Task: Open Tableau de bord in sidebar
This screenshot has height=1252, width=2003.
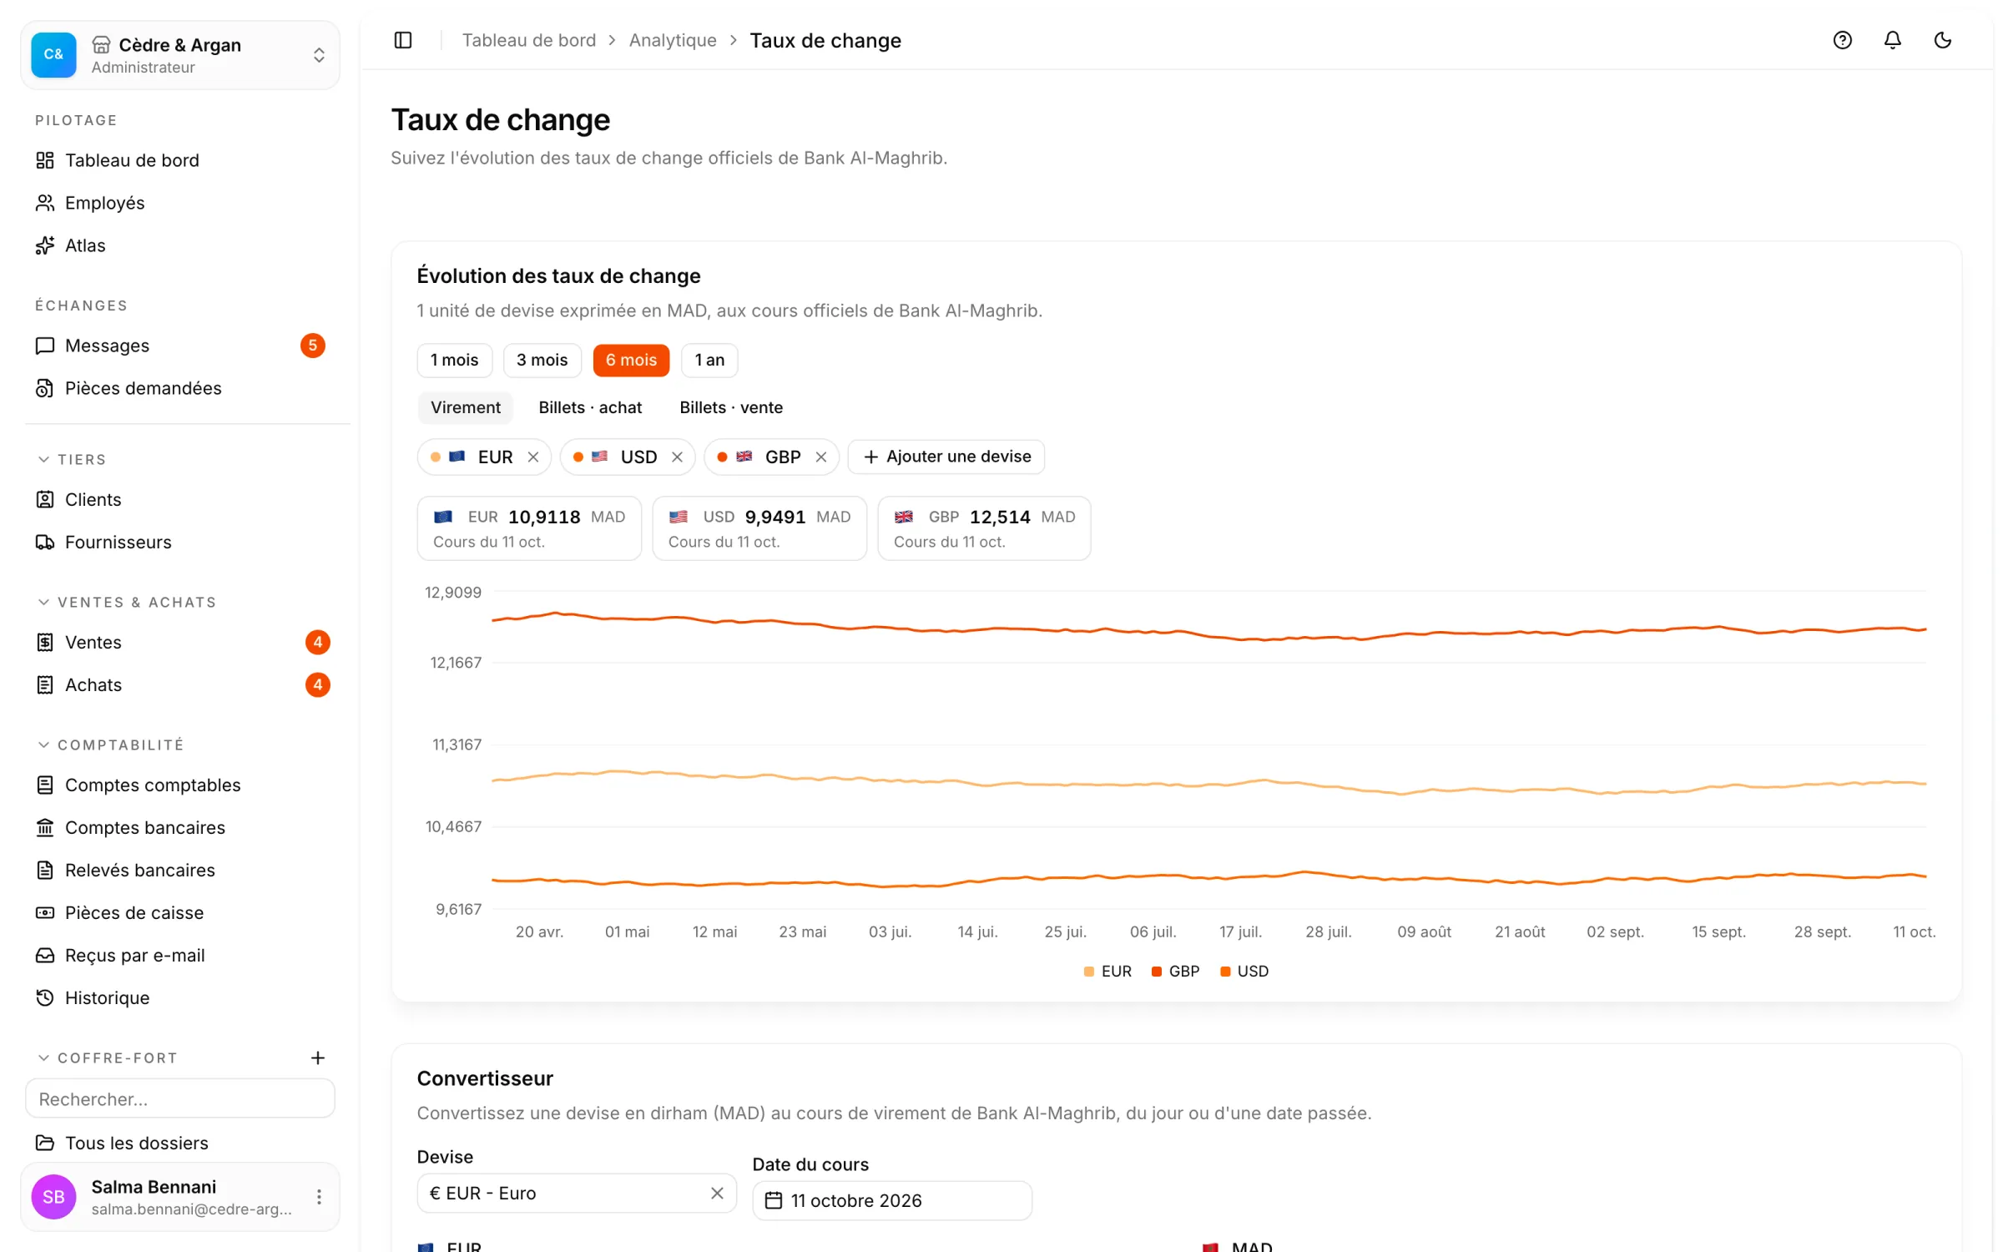Action: (x=180, y=160)
